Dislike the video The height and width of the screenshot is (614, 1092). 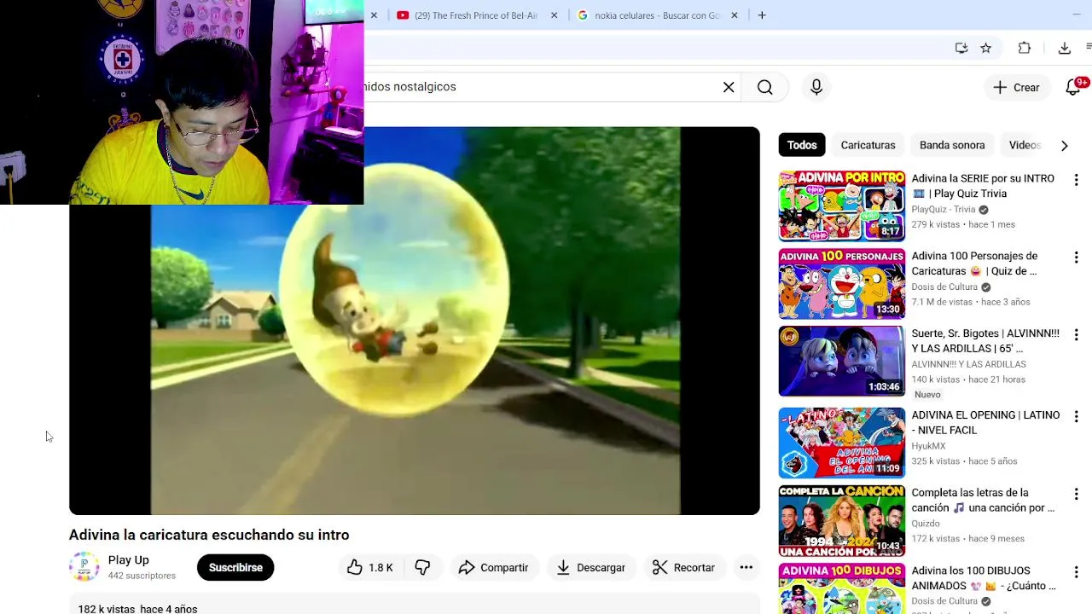click(422, 568)
